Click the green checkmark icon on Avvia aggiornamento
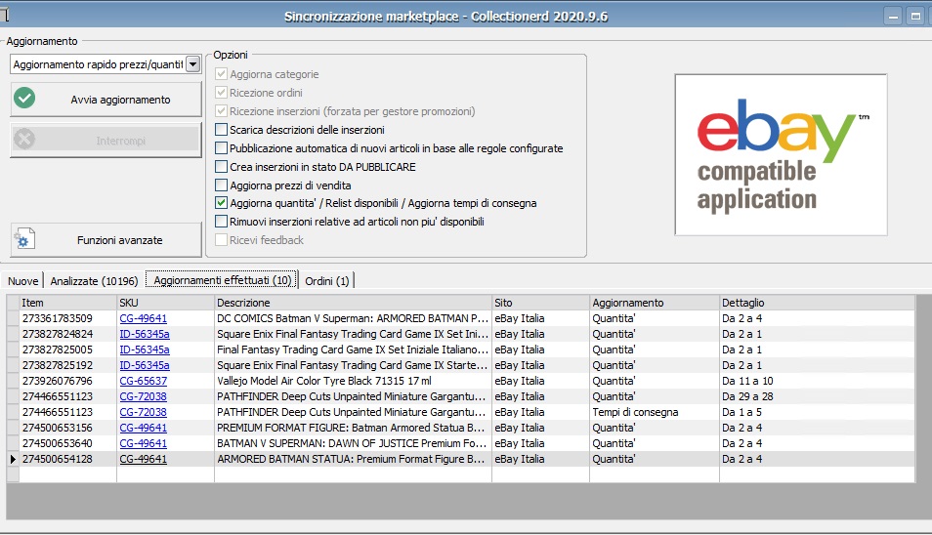The height and width of the screenshot is (535, 932). 24,98
